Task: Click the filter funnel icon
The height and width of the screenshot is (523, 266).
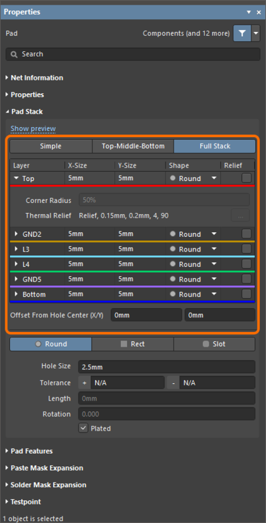Action: tap(242, 33)
